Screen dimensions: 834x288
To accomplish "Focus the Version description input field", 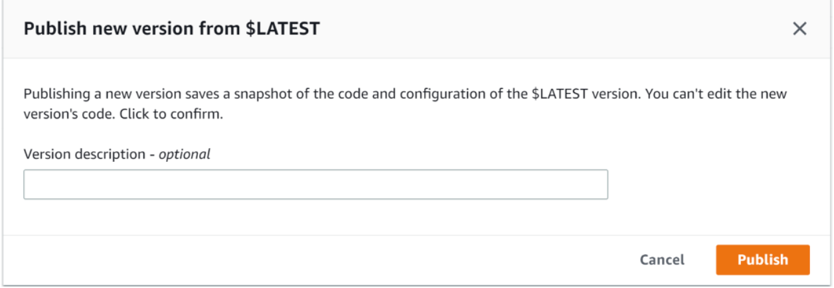I will [315, 184].
